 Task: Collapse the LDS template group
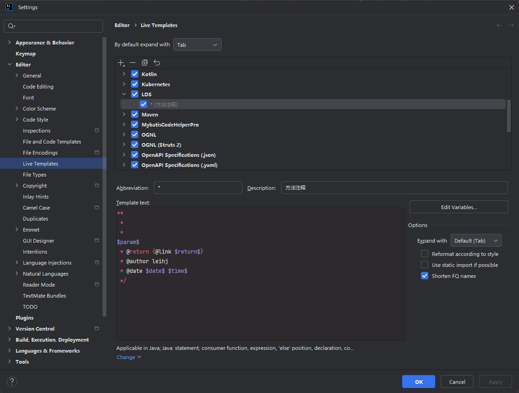tap(124, 94)
